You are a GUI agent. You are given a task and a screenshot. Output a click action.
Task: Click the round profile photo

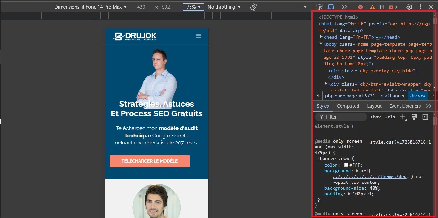[x=156, y=201]
